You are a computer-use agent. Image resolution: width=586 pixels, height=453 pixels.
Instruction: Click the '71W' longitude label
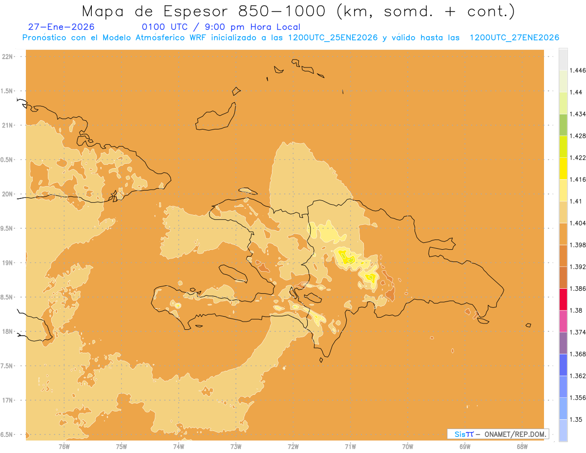350,446
